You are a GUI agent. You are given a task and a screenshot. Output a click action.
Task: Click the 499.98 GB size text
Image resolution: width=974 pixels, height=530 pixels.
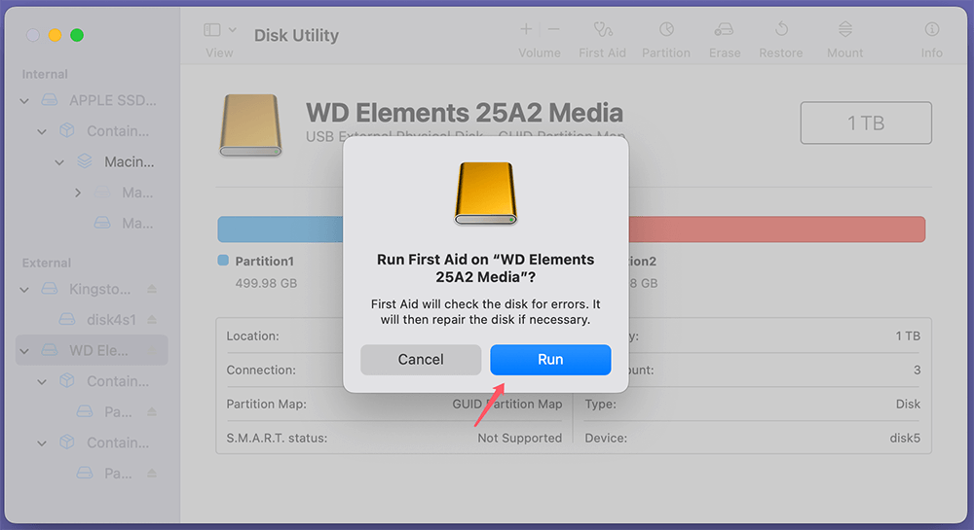(266, 283)
